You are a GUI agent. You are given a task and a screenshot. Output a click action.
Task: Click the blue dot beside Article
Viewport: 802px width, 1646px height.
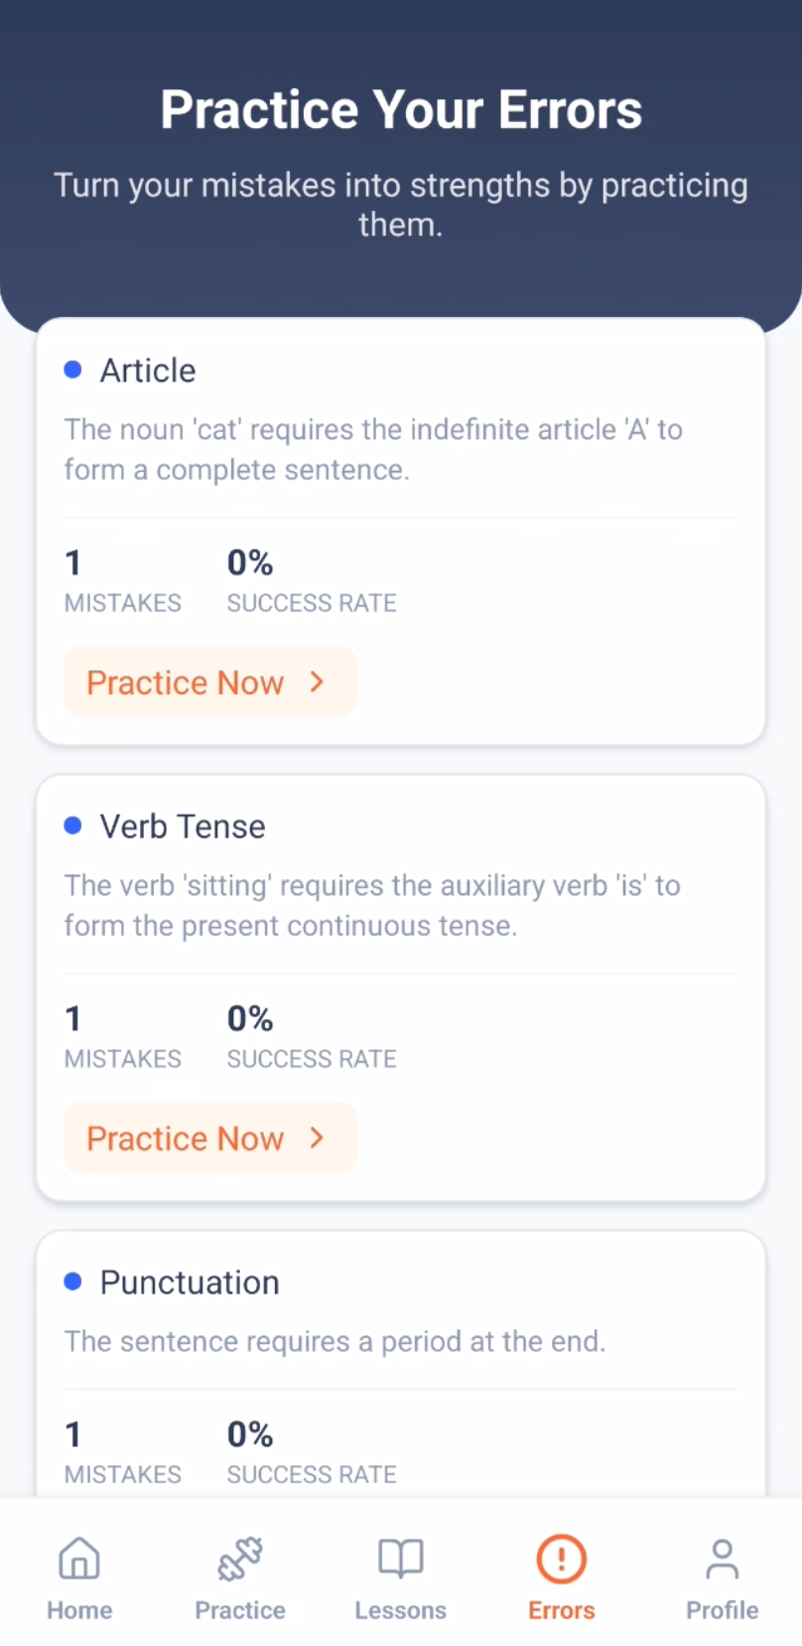point(72,371)
